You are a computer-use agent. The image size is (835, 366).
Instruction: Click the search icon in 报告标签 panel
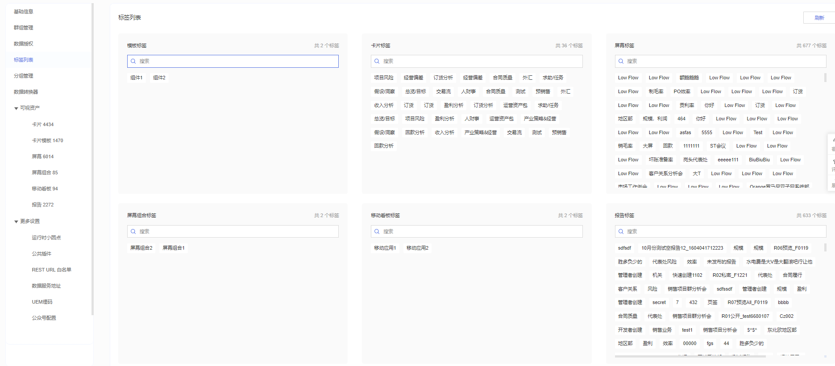click(621, 231)
